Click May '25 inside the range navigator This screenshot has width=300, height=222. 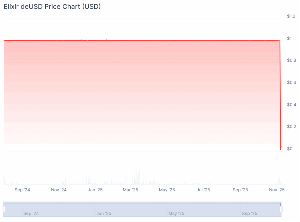click(x=176, y=214)
